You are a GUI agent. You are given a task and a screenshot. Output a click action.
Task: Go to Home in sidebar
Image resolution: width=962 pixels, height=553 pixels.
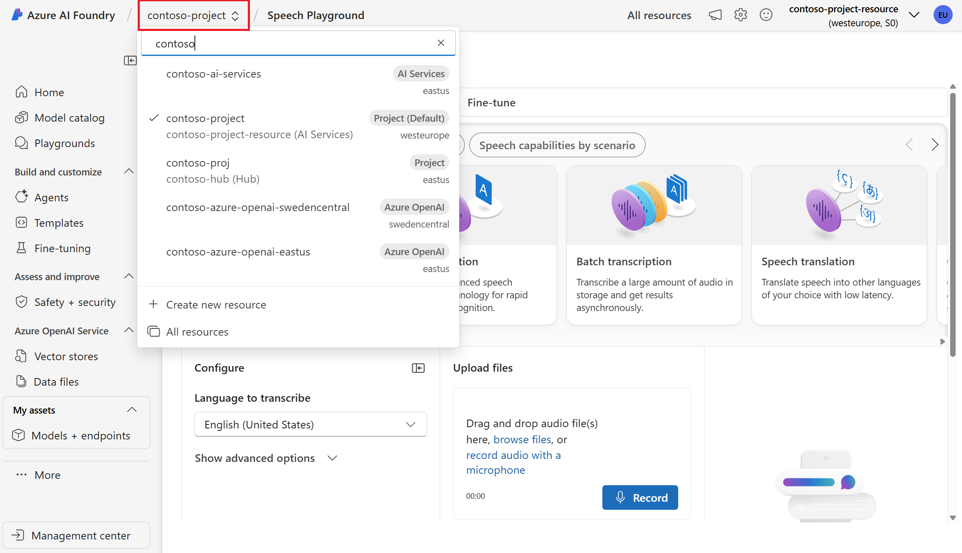40,92
